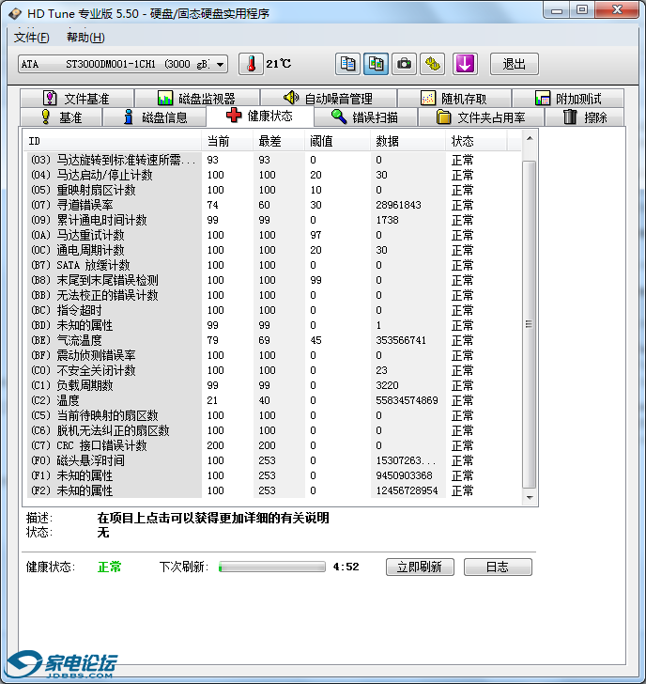
Task: Click the thermometer temperature icon
Action: pos(251,64)
